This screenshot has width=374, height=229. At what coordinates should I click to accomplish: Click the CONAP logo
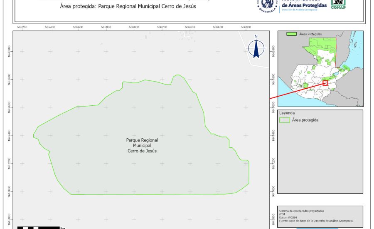(x=338, y=4)
